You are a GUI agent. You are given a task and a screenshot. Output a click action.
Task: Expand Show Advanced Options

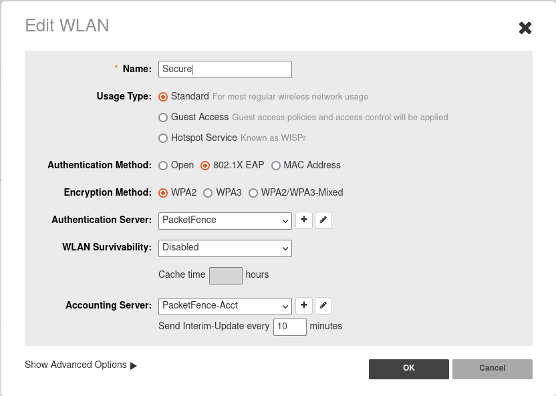80,365
